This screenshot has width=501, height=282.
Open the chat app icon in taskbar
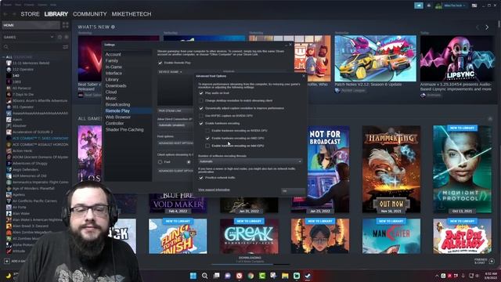tap(228, 276)
